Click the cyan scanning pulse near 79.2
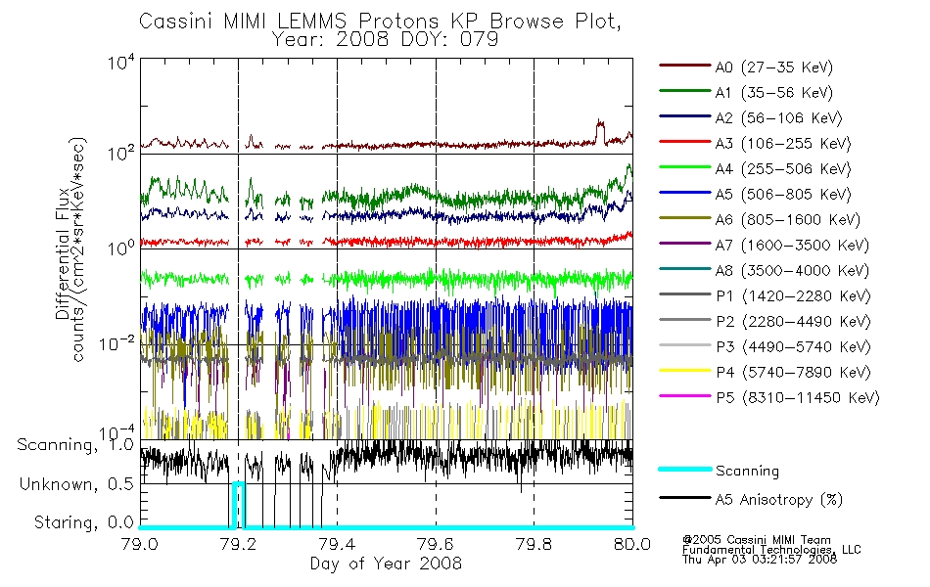Viewport: 930px width, 587px height. coord(238,504)
